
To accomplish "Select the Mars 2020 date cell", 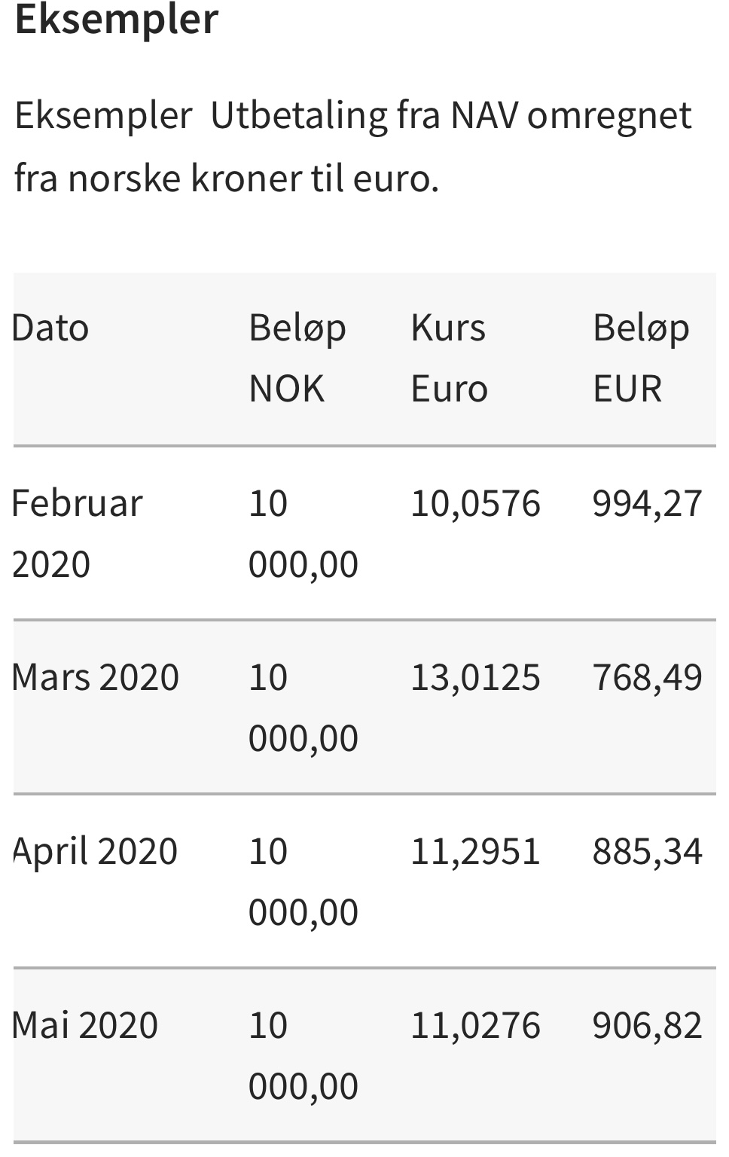I will point(96,677).
